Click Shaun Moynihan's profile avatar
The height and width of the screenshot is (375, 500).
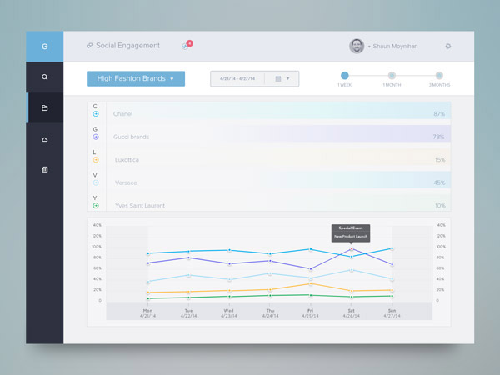tap(357, 46)
